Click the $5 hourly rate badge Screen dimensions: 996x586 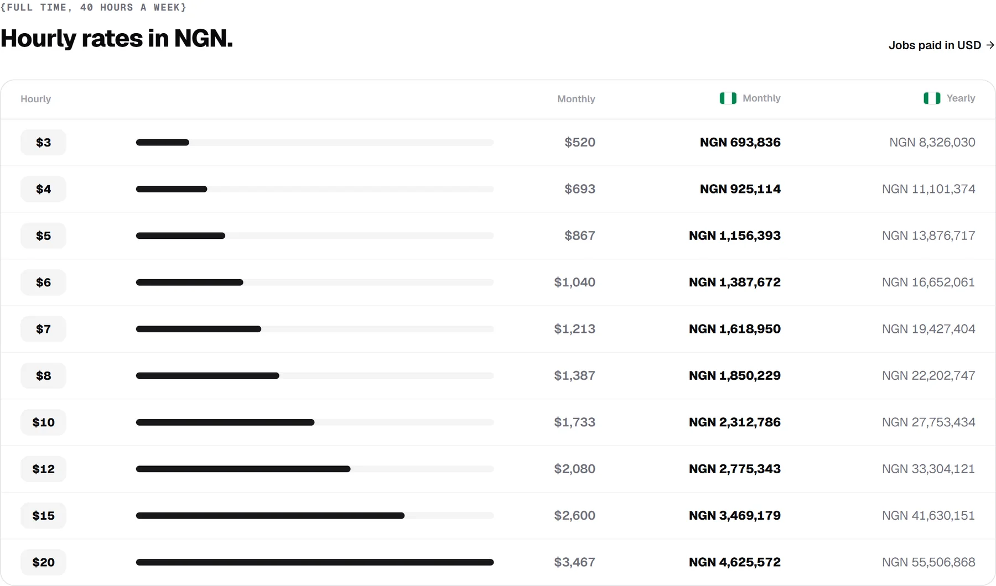pos(43,236)
